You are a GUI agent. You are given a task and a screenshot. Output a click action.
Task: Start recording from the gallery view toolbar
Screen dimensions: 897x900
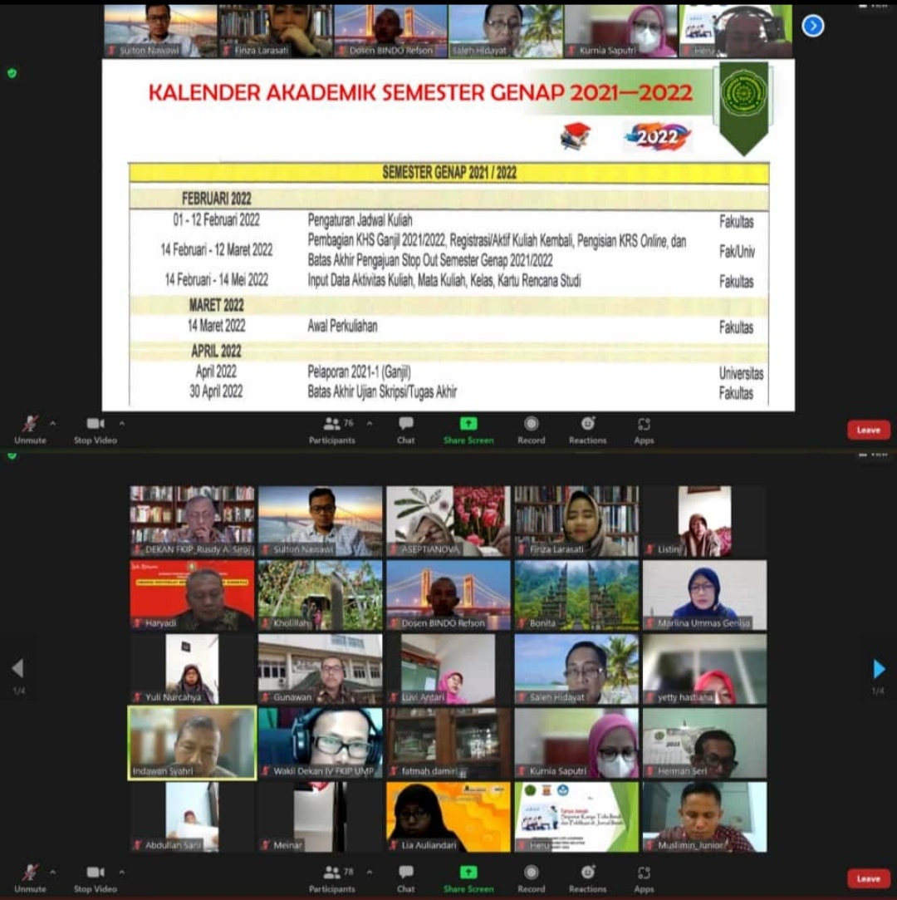click(x=532, y=878)
